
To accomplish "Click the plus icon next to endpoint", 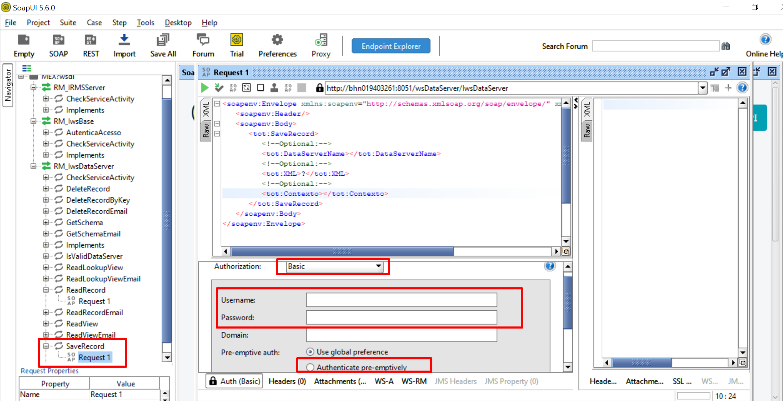I will [x=728, y=88].
